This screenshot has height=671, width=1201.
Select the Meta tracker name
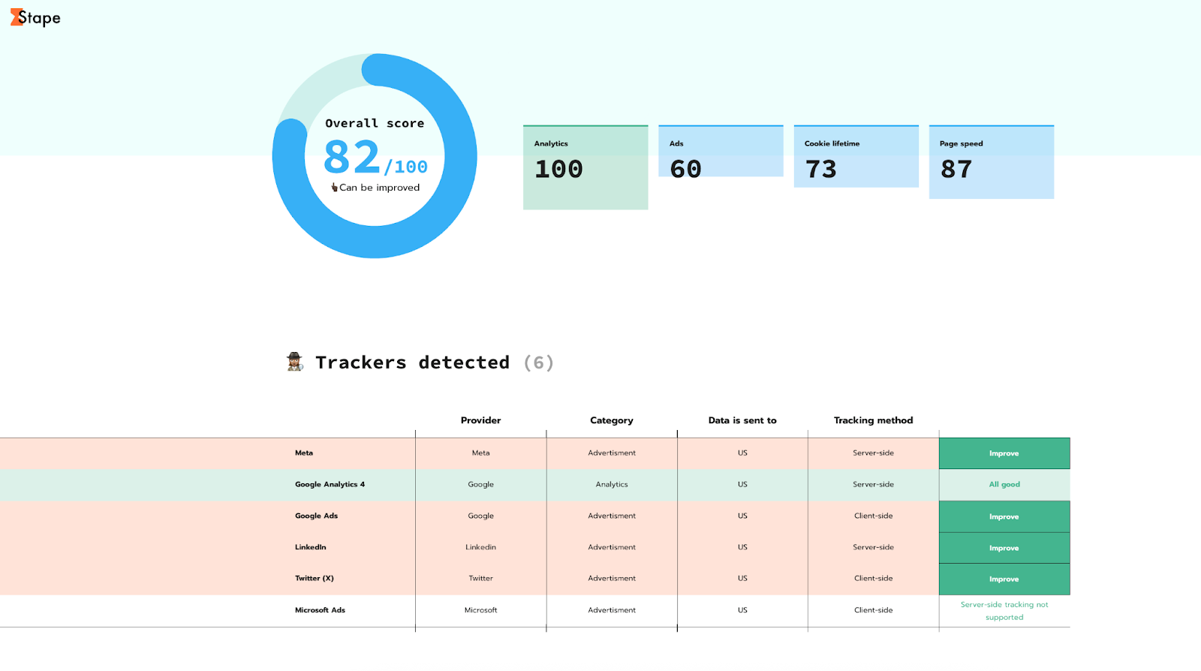click(x=304, y=453)
